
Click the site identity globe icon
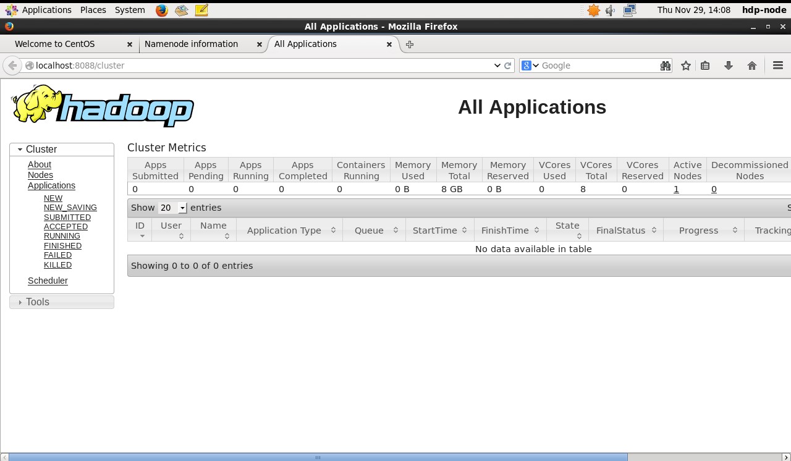click(x=29, y=66)
